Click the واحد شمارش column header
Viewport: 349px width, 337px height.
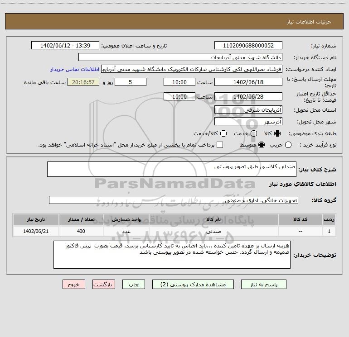coord(126,219)
